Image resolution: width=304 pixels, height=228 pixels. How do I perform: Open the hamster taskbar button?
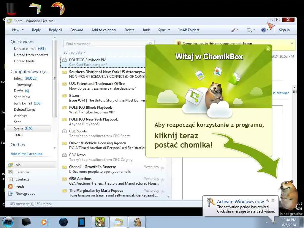[x=137, y=222]
